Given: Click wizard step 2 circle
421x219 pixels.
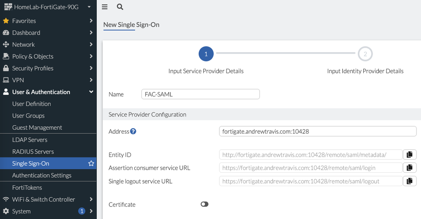Looking at the screenshot, I should click(x=365, y=54).
